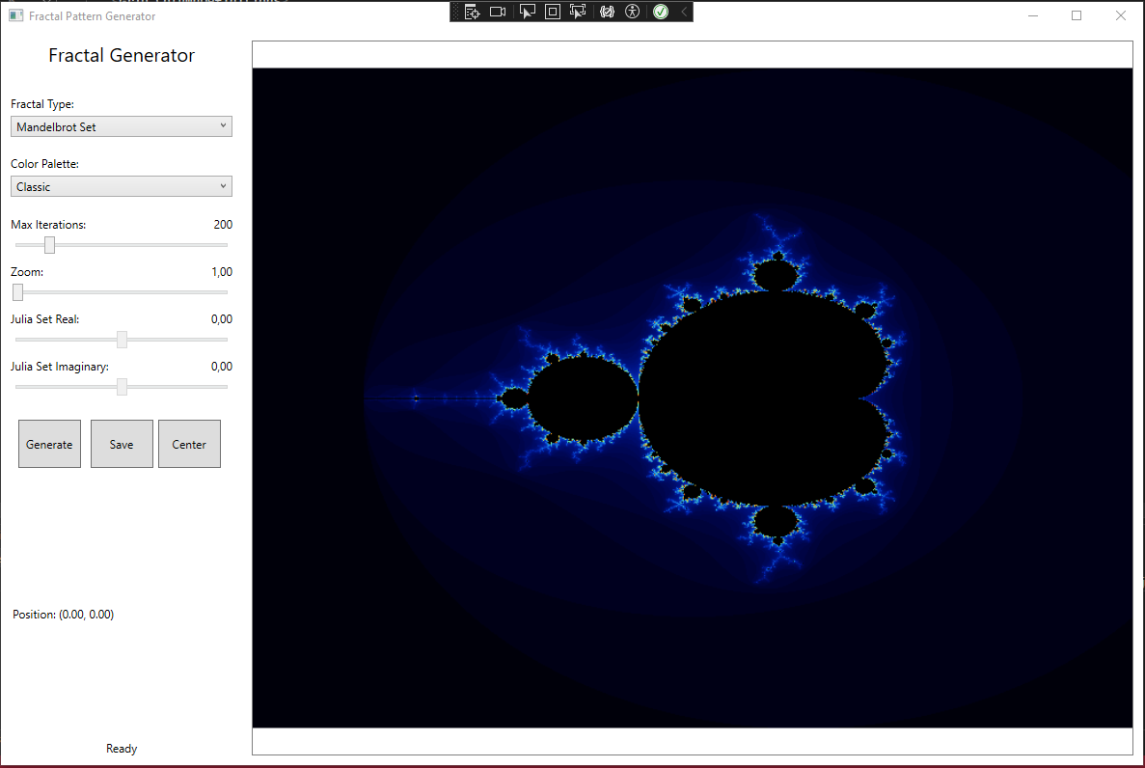This screenshot has height=768, width=1145.
Task: Toggle Enable Selection in the debug toolbar
Action: (x=527, y=11)
